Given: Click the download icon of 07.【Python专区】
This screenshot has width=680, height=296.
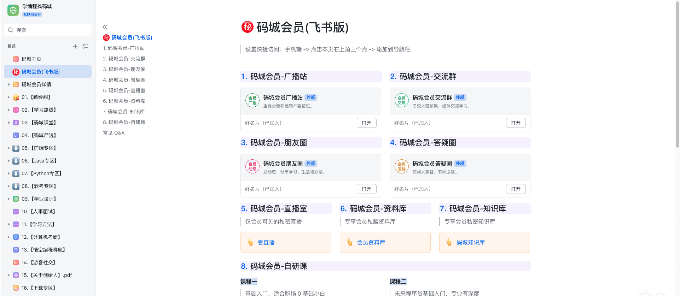Looking at the screenshot, I should tap(16, 173).
